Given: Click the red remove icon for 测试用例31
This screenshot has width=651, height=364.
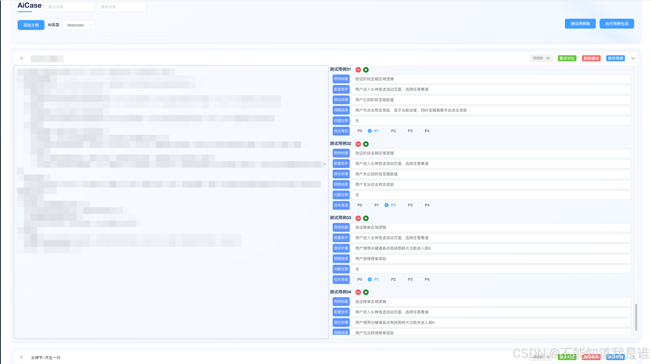Looking at the screenshot, I should pyautogui.click(x=358, y=70).
